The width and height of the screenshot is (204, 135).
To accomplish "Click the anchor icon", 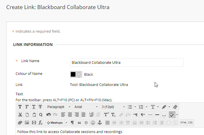I will click(x=99, y=123).
